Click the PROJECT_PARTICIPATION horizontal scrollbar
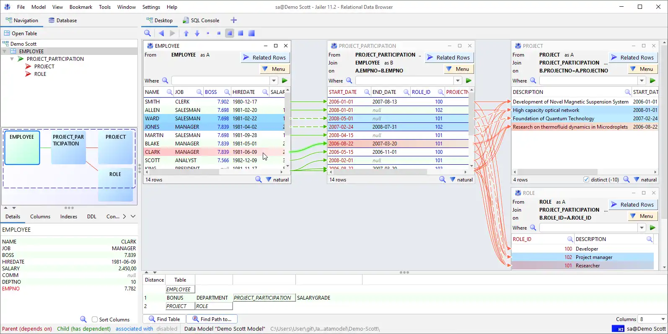 [377, 172]
